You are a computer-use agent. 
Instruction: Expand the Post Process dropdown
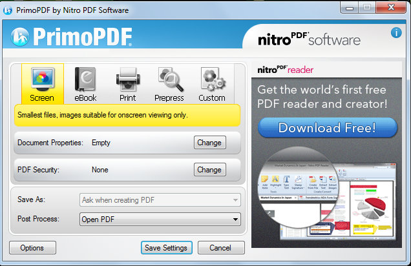click(x=160, y=219)
